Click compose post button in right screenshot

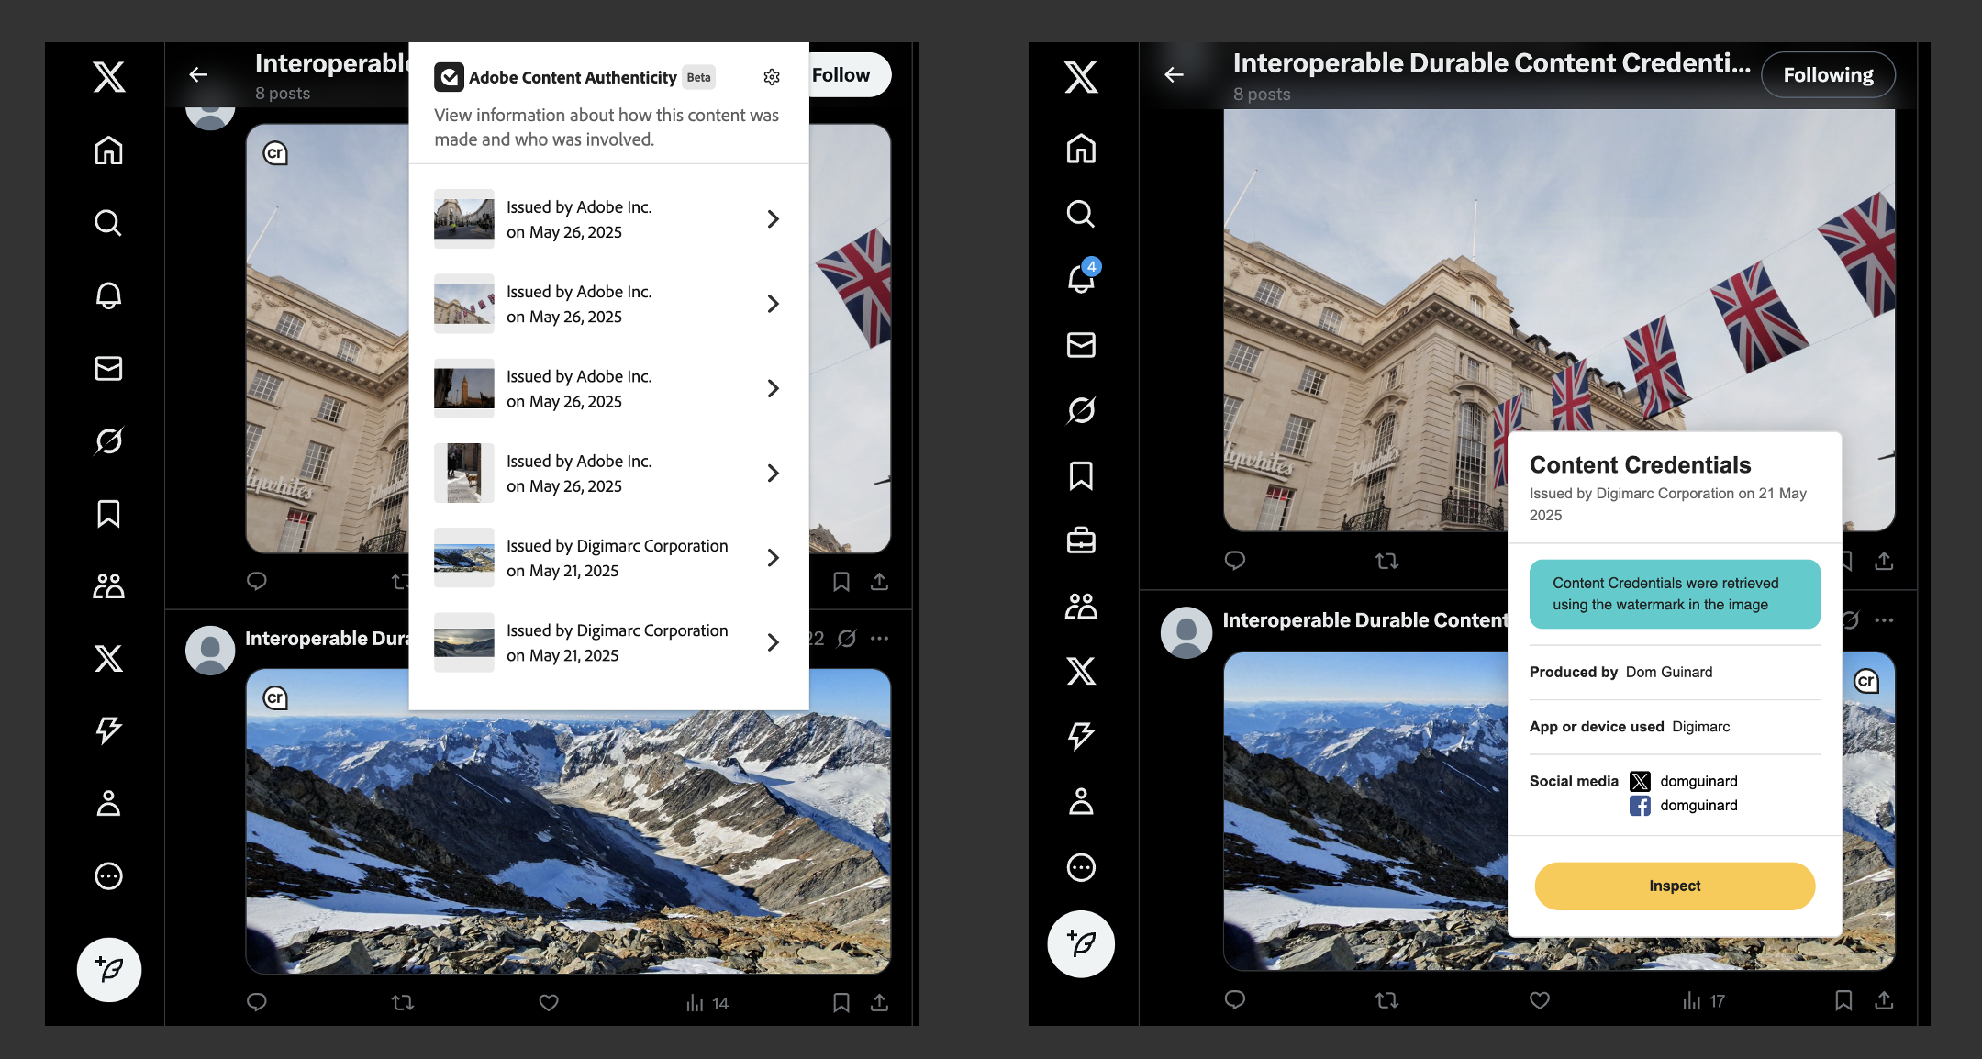tap(1081, 943)
